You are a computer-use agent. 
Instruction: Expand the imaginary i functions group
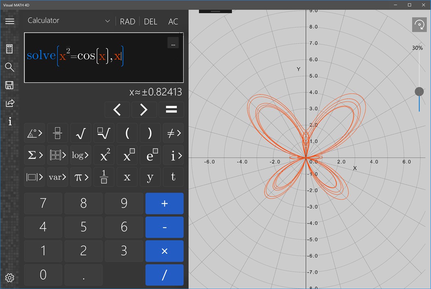[x=173, y=155]
